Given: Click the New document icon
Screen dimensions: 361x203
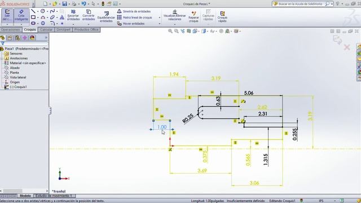Looking at the screenshot, I should (x=45, y=4).
